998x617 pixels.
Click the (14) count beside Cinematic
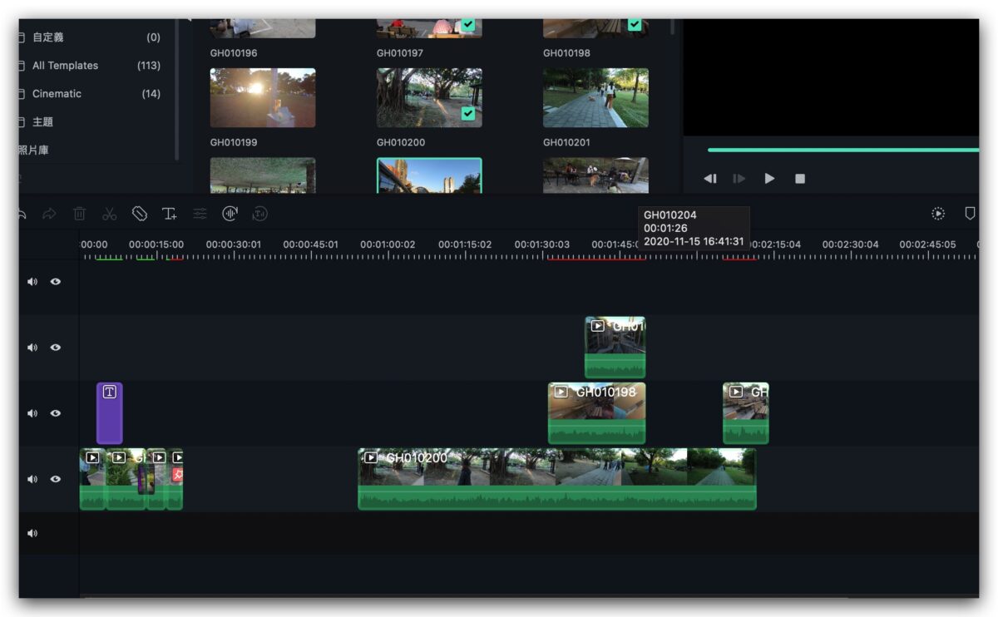151,94
